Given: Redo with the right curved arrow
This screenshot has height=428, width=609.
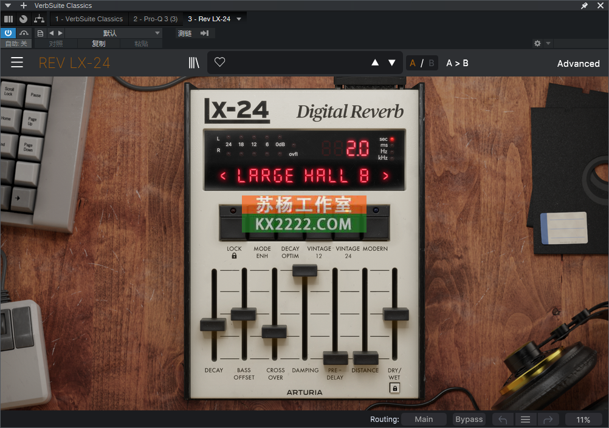Looking at the screenshot, I should click(x=548, y=420).
